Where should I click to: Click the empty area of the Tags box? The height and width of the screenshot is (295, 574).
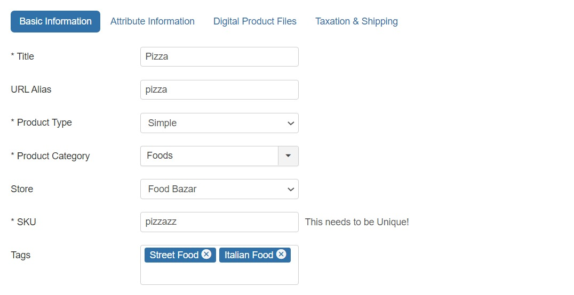pos(219,274)
